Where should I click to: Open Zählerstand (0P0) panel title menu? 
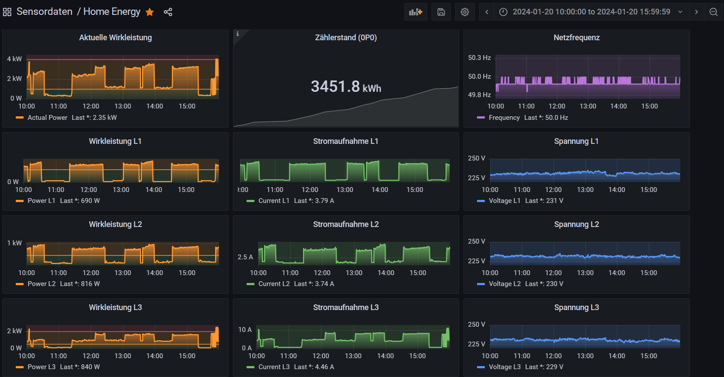(x=346, y=38)
